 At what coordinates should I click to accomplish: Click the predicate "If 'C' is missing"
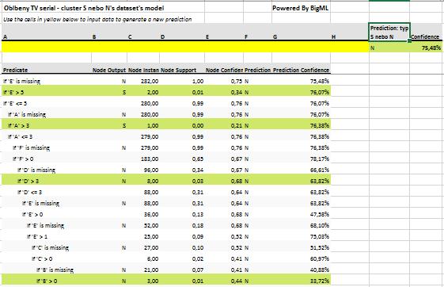(x=50, y=247)
